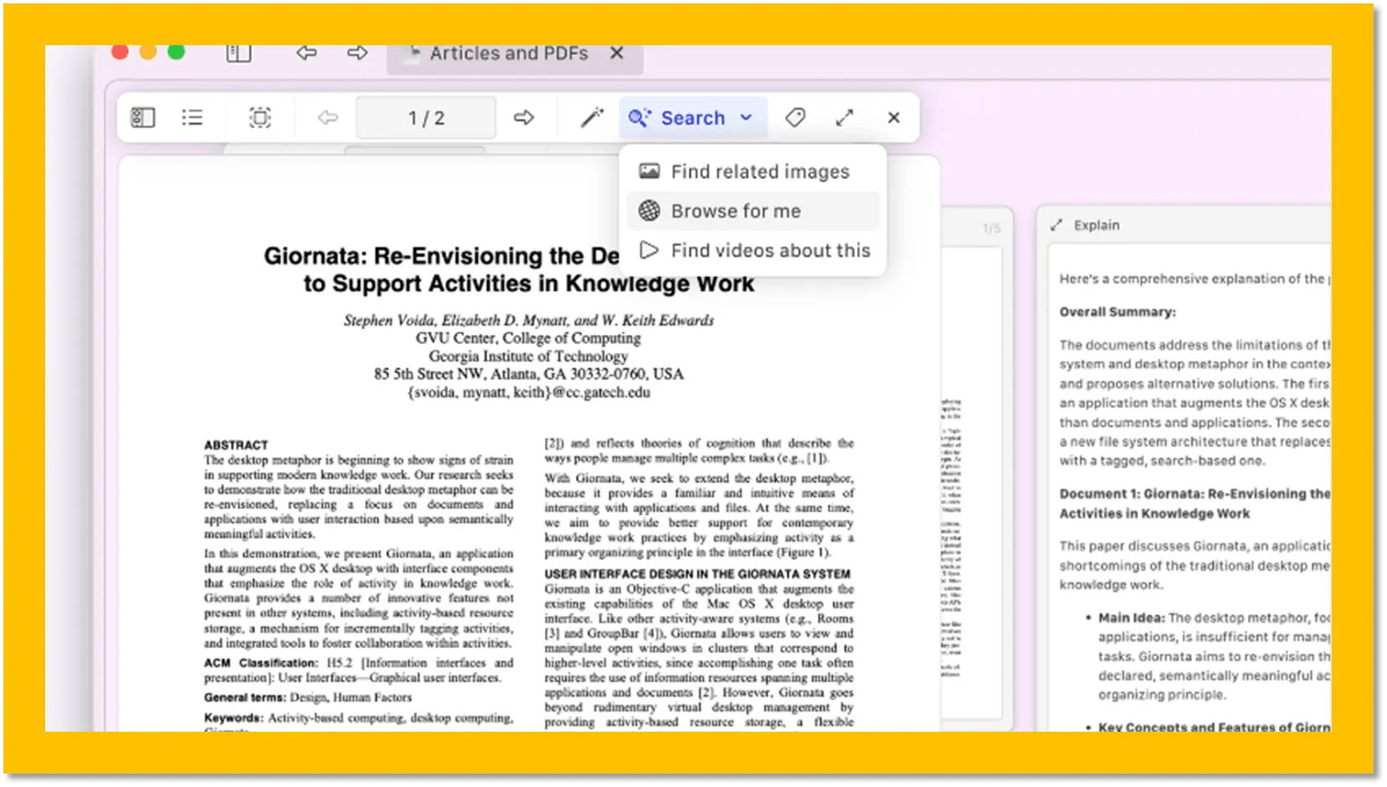Close the PDF viewer toolbar
The width and height of the screenshot is (1387, 787).
point(894,118)
